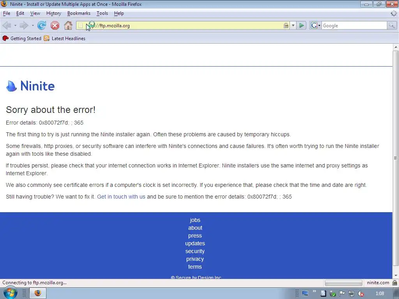This screenshot has height=299, width=399.
Task: Click the page icon in the URL bar
Action: point(80,25)
